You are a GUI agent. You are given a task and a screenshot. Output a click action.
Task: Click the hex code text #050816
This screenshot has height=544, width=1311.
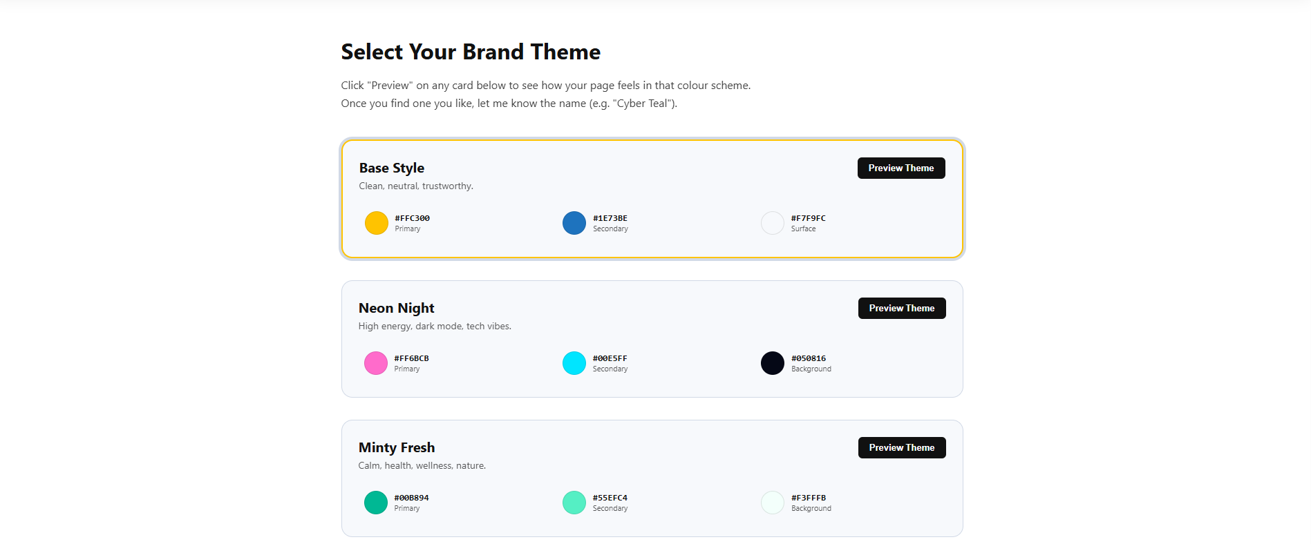pyautogui.click(x=809, y=358)
